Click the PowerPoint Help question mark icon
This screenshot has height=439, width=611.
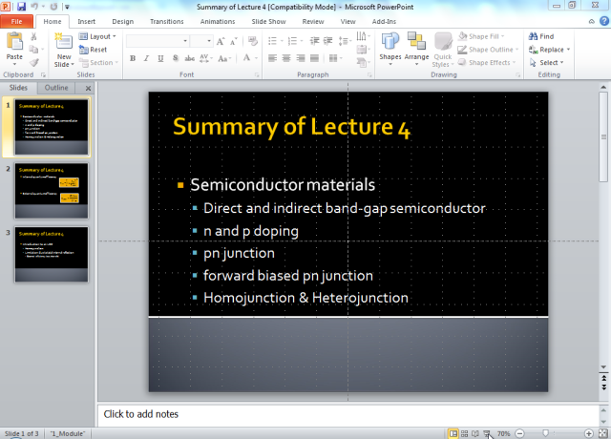click(604, 21)
